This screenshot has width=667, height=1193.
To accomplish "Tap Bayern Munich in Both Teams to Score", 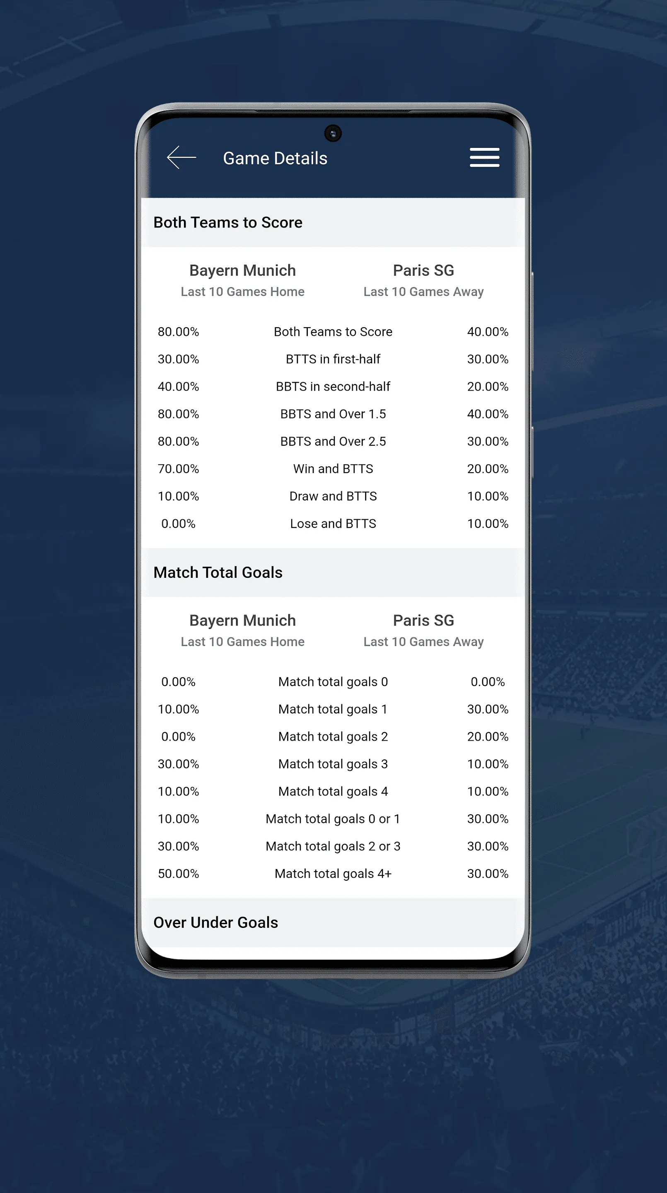I will point(243,270).
